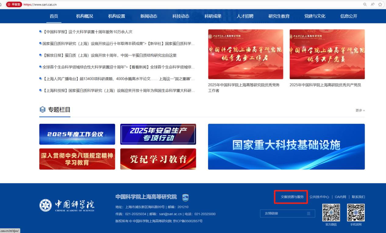Open the 研究生教育 navigation menu
Screen dimensions: 386x233
click(x=279, y=16)
